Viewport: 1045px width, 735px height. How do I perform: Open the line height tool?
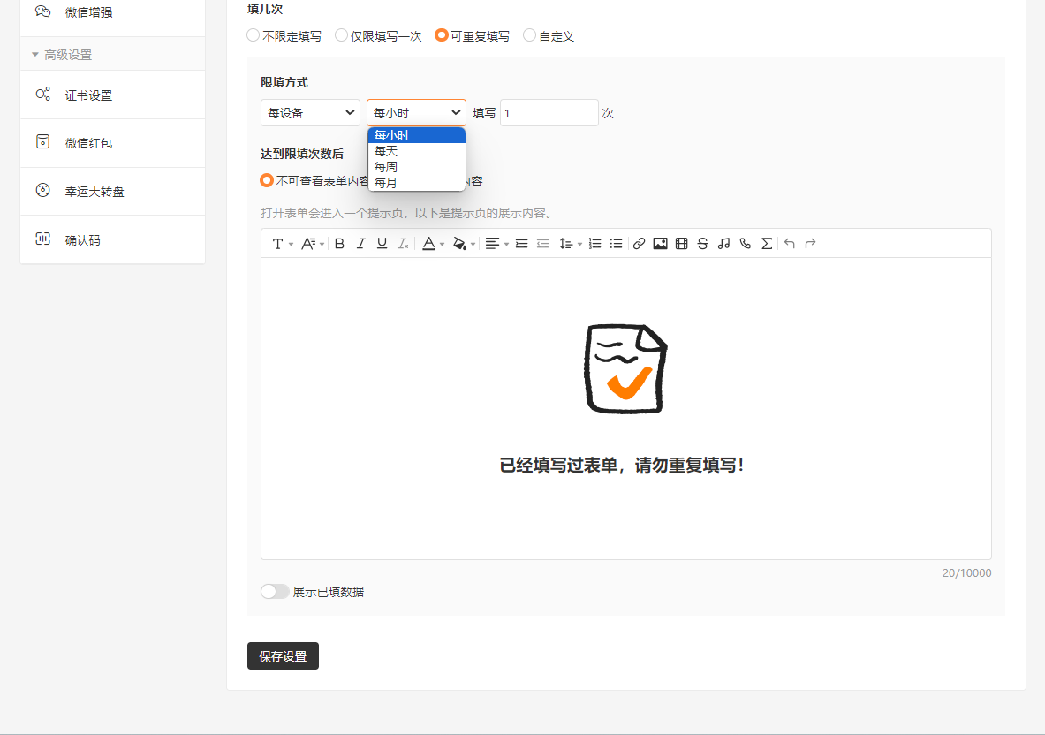pos(566,244)
